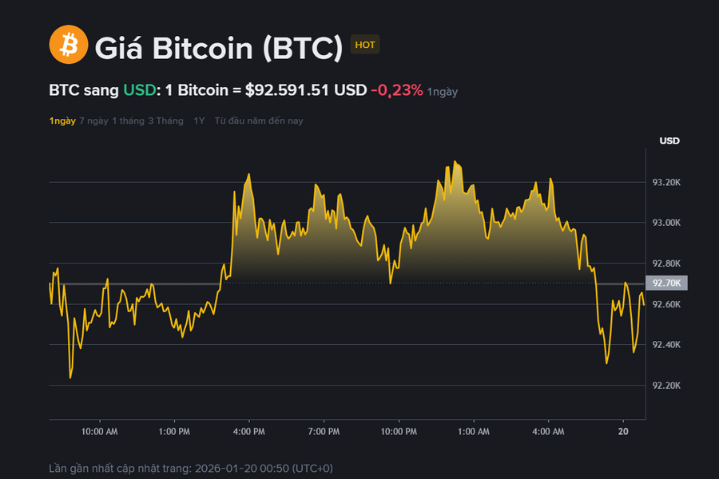Click the orange Bitcoin logo icon
Viewport: 719px width, 479px height.
click(x=69, y=45)
